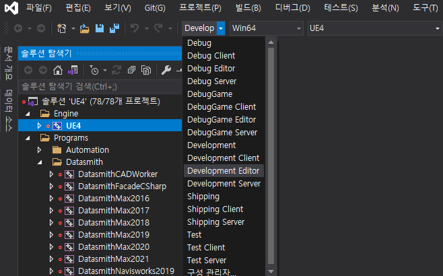Click the configuration list scroll-up arrow

[271, 42]
